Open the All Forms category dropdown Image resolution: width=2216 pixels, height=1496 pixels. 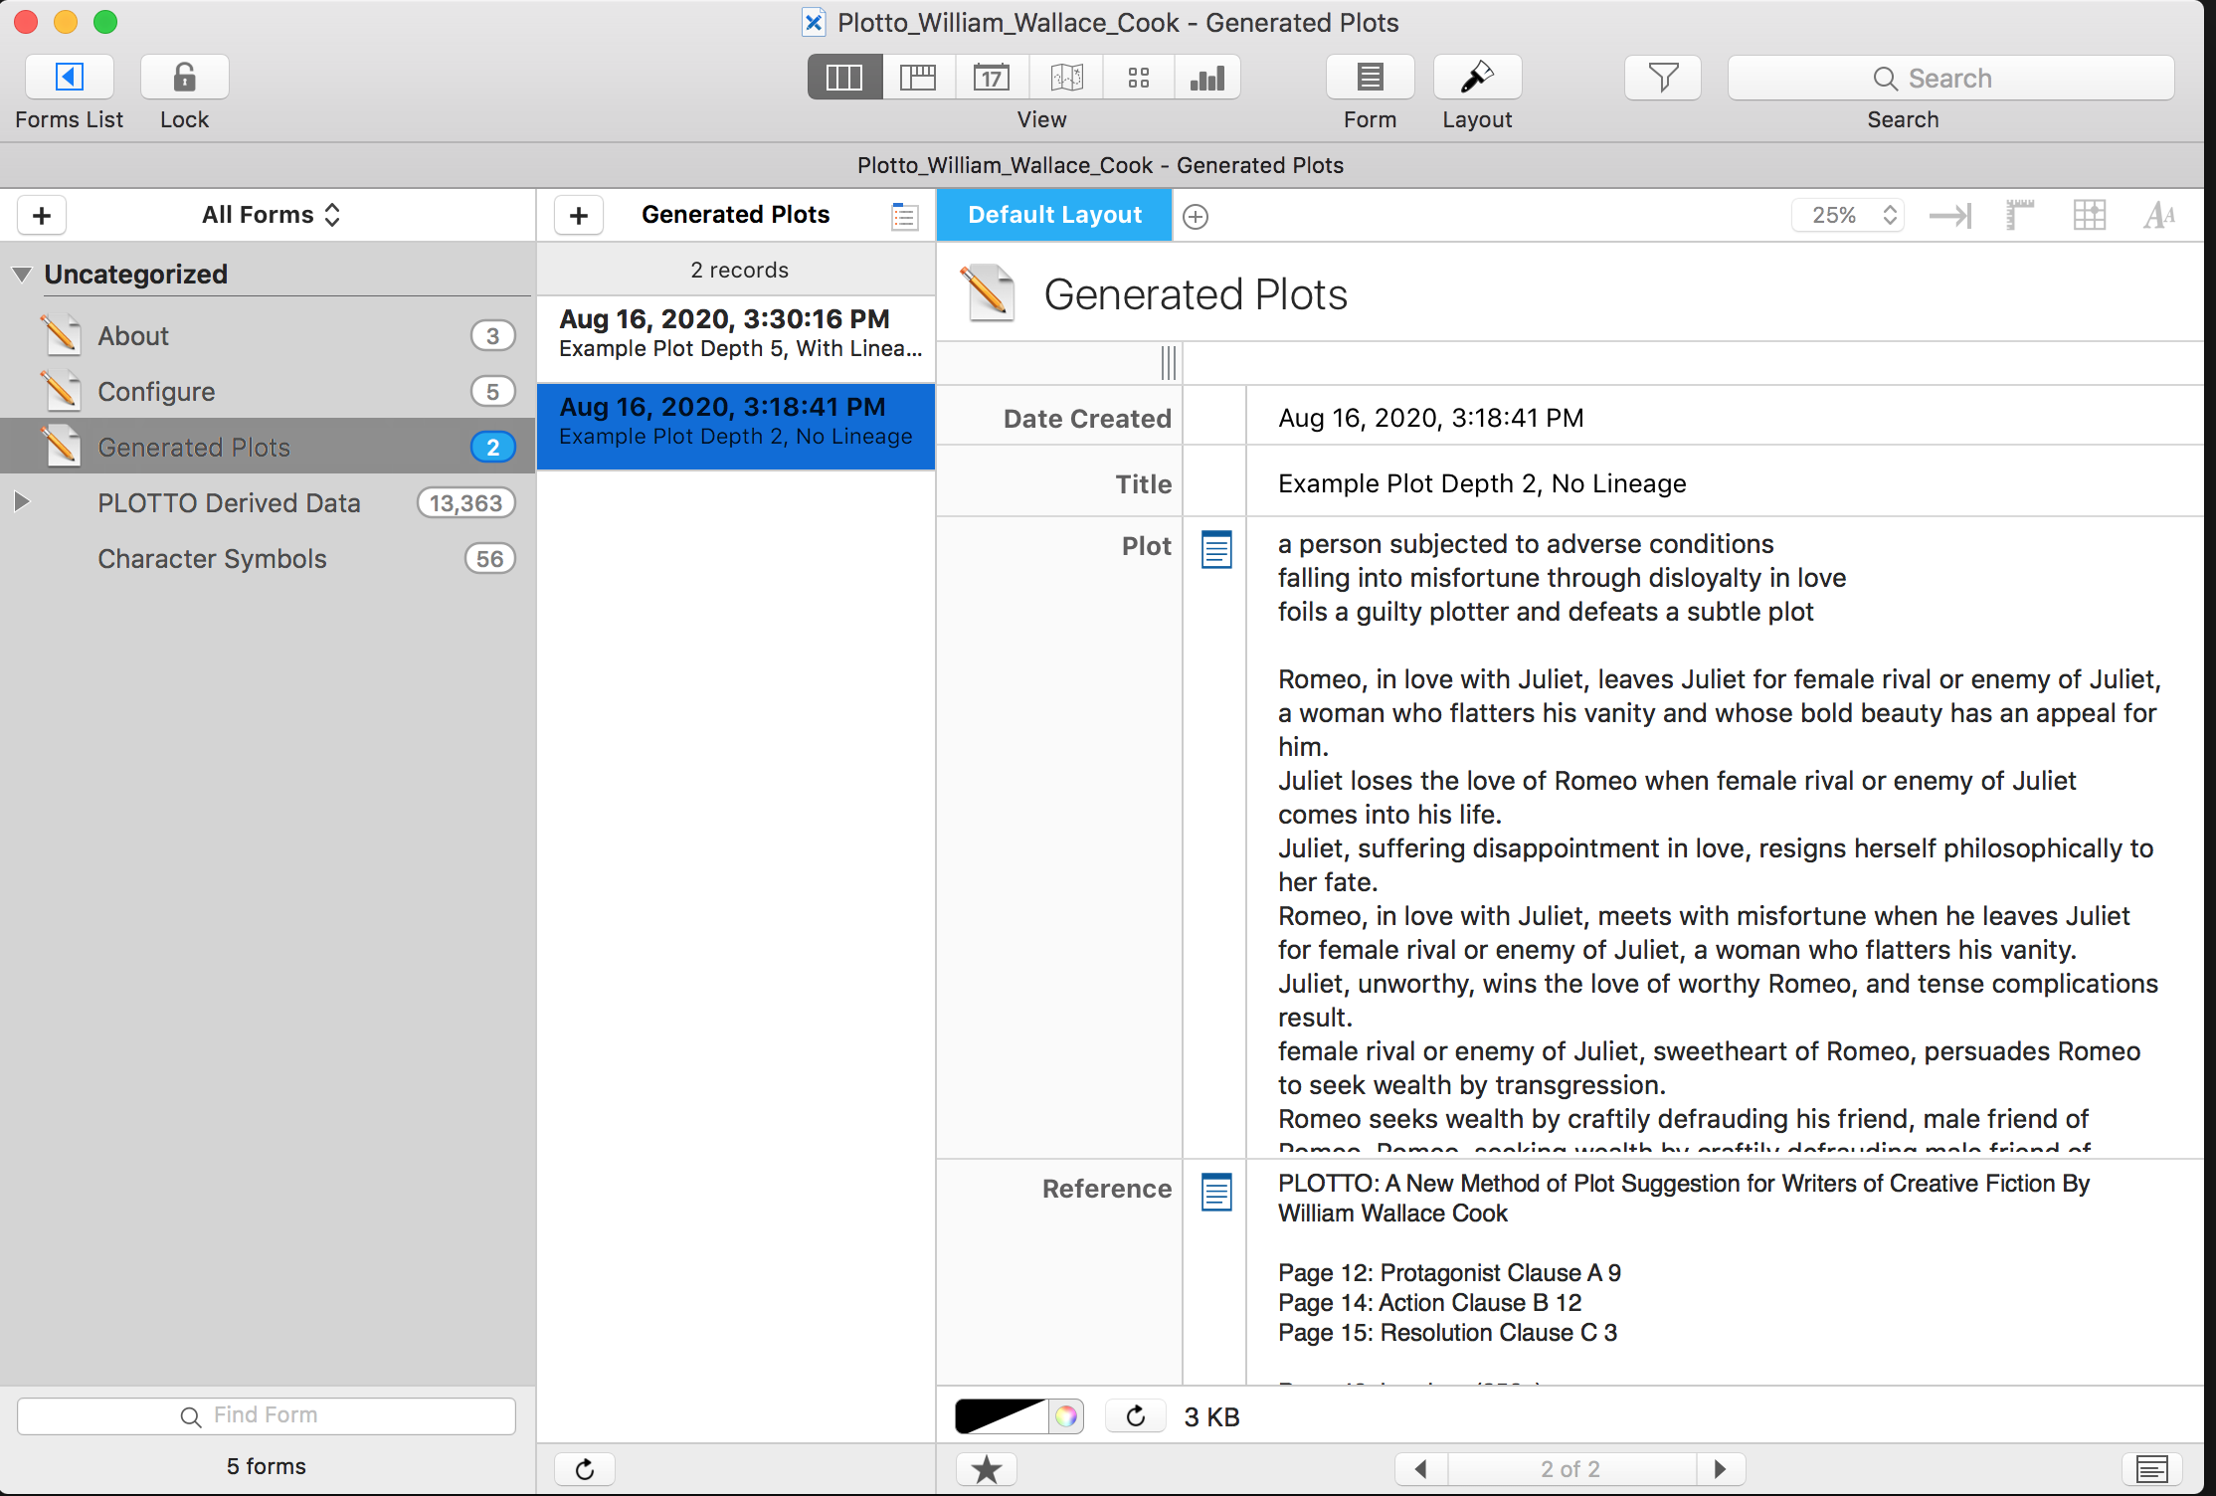tap(271, 215)
